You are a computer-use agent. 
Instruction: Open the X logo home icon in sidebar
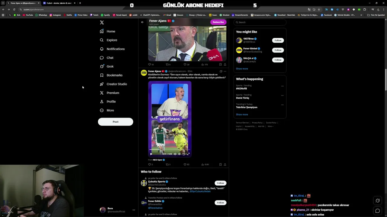coord(102,23)
